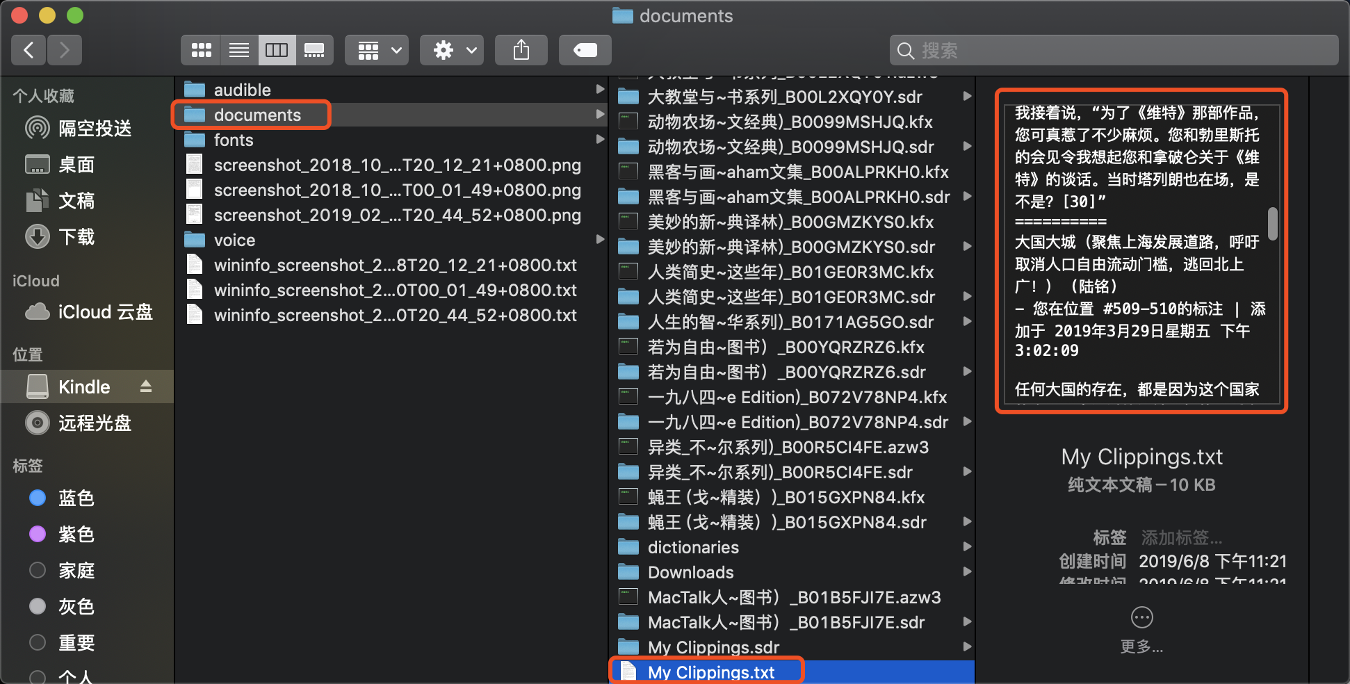Image resolution: width=1350 pixels, height=684 pixels.
Task: Expand the audible folder arrow
Action: [600, 89]
